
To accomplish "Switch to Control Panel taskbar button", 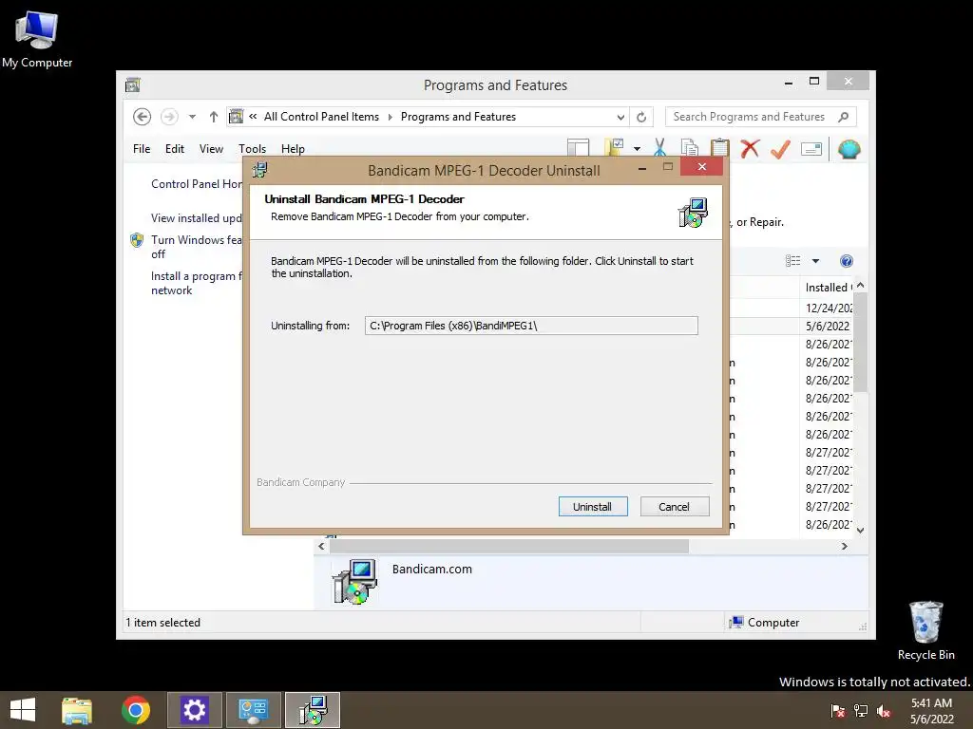I will point(253,710).
